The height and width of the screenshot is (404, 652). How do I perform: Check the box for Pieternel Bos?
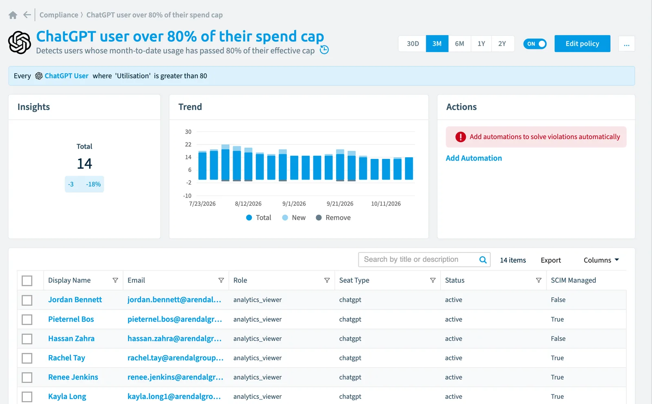[x=27, y=320]
